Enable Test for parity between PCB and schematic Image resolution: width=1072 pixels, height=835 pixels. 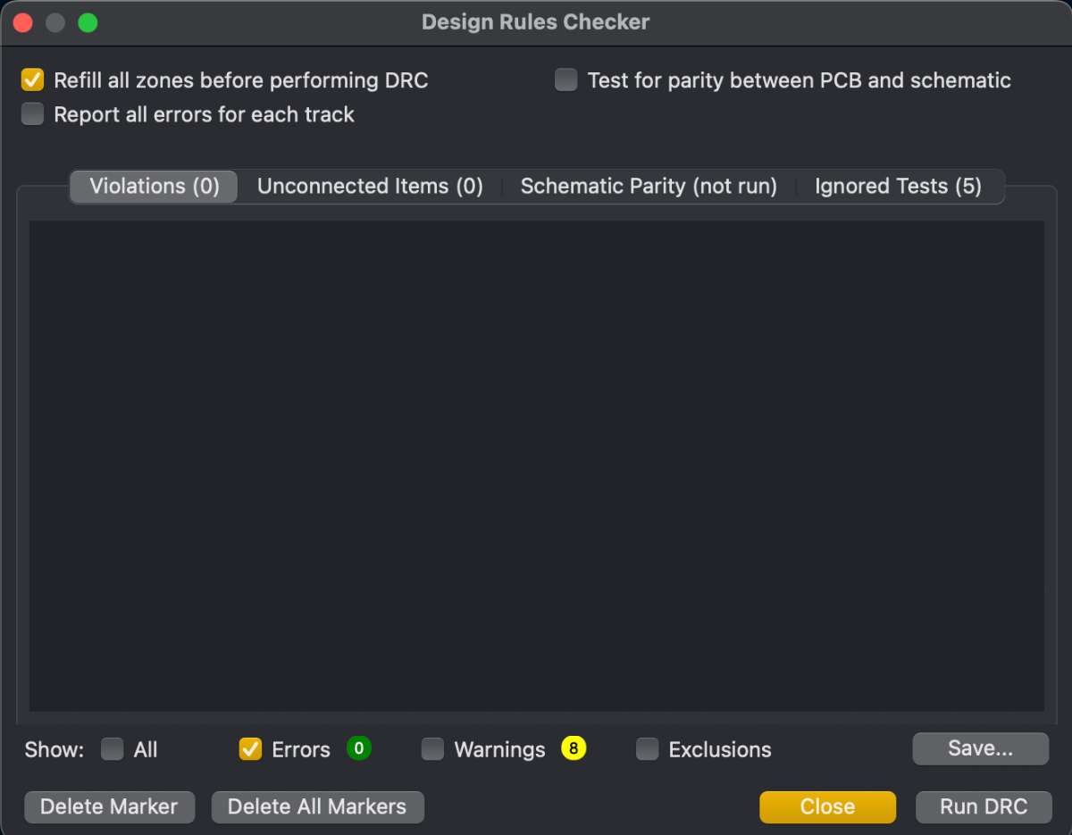pos(566,80)
